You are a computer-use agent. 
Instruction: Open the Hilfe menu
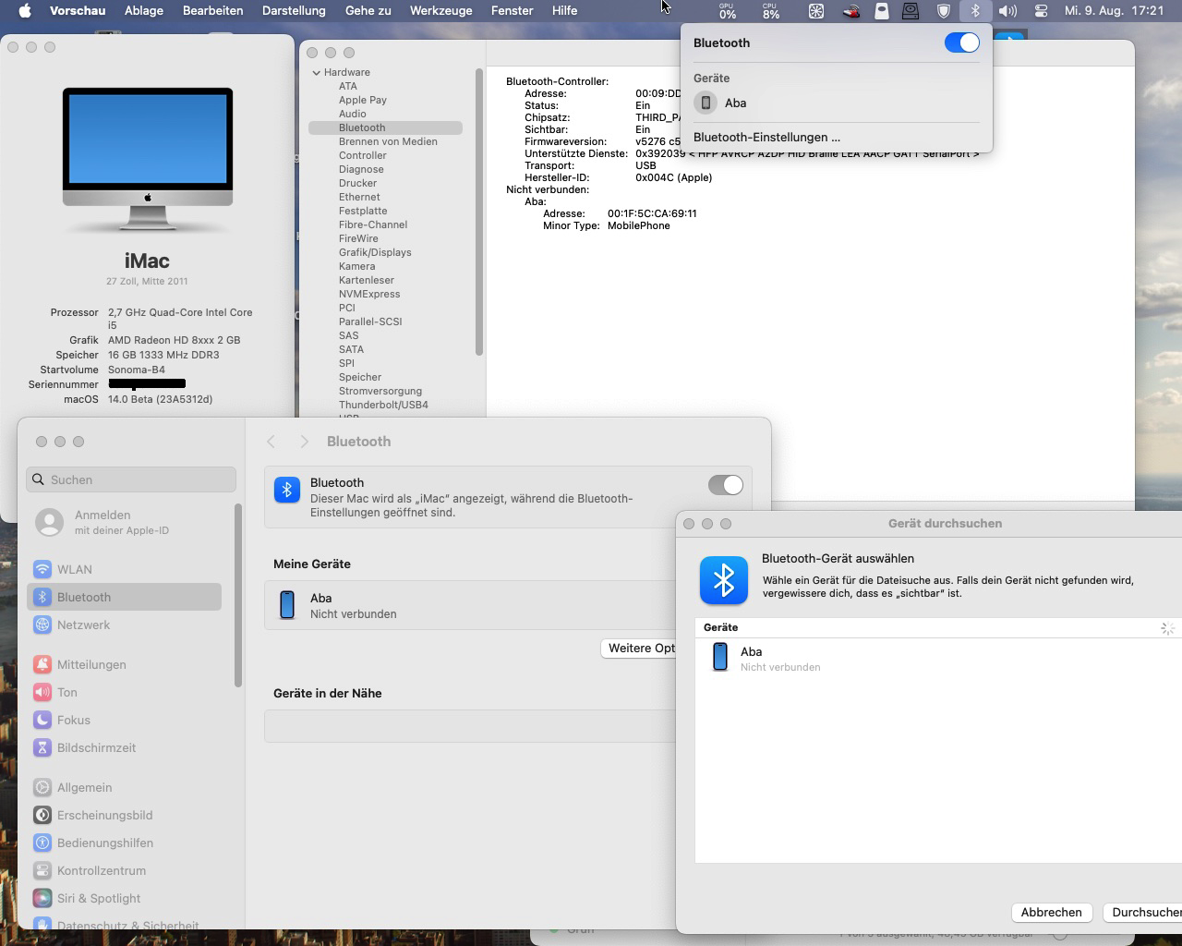point(564,11)
